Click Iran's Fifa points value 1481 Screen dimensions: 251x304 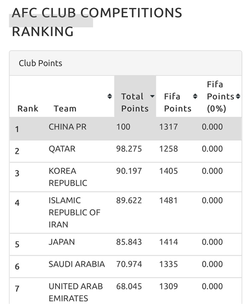tap(168, 200)
